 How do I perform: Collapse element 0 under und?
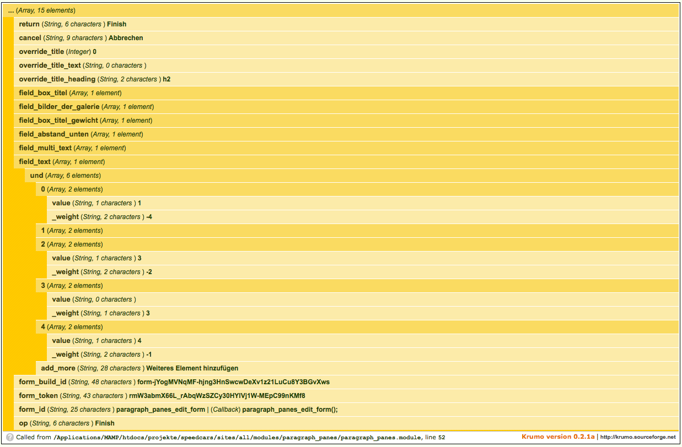pos(357,189)
